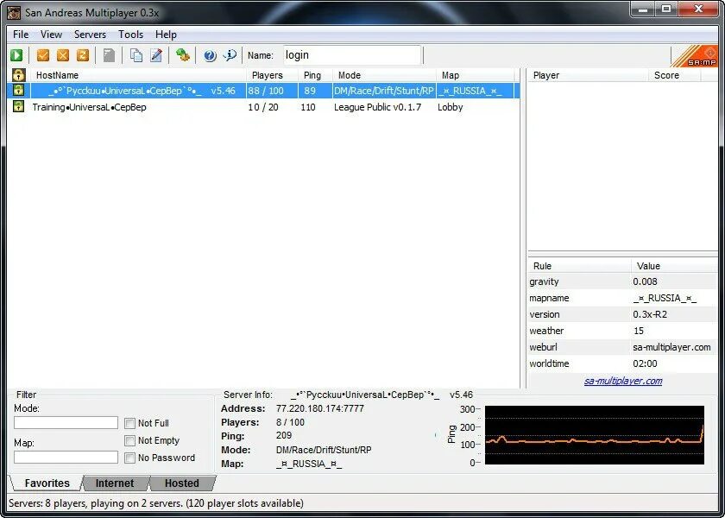Sort by the Players column header
725x518 pixels.
[272, 75]
